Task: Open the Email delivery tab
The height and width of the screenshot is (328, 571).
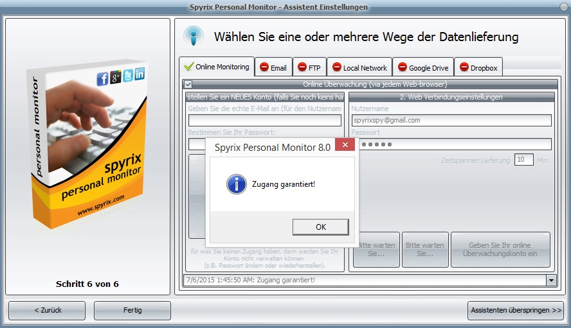Action: [x=273, y=67]
